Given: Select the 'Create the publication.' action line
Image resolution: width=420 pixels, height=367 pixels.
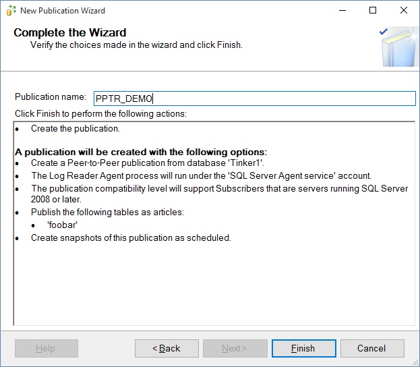Looking at the screenshot, I should click(76, 129).
